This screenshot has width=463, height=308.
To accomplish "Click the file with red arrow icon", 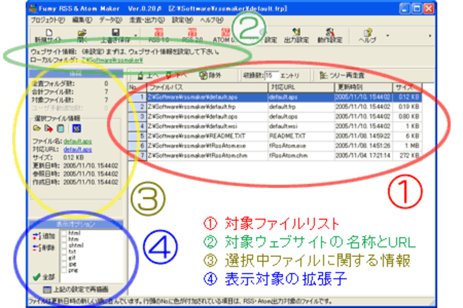I will (x=49, y=128).
